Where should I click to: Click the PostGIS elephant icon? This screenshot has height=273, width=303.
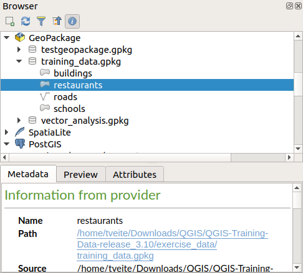(20, 144)
